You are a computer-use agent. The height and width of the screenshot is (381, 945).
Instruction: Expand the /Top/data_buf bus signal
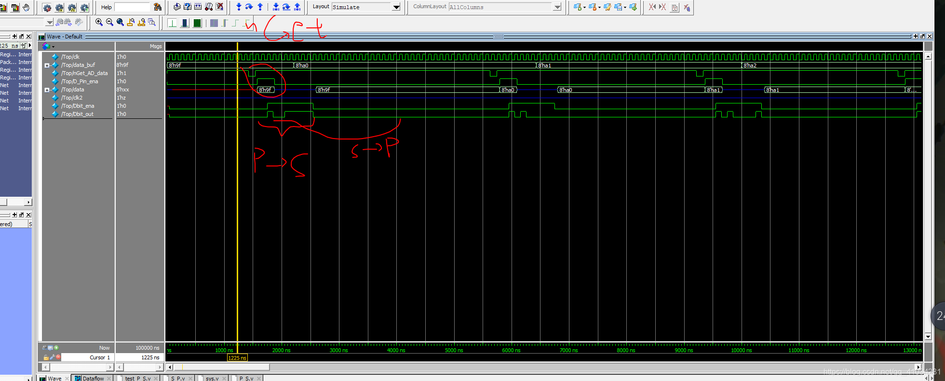47,65
